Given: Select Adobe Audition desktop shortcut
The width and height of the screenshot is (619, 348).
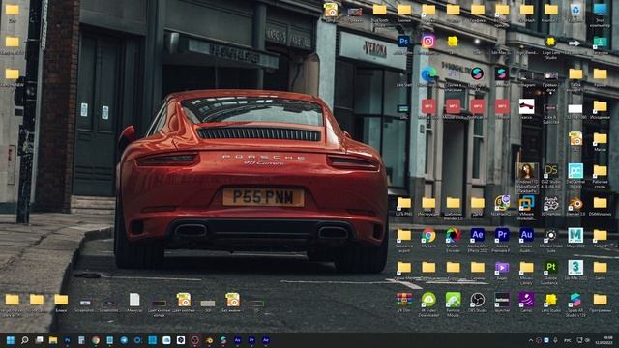Looking at the screenshot, I should tap(526, 235).
